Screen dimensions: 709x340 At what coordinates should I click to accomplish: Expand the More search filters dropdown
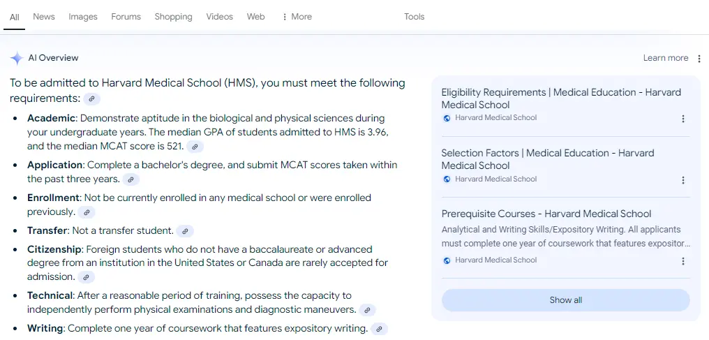pyautogui.click(x=297, y=17)
